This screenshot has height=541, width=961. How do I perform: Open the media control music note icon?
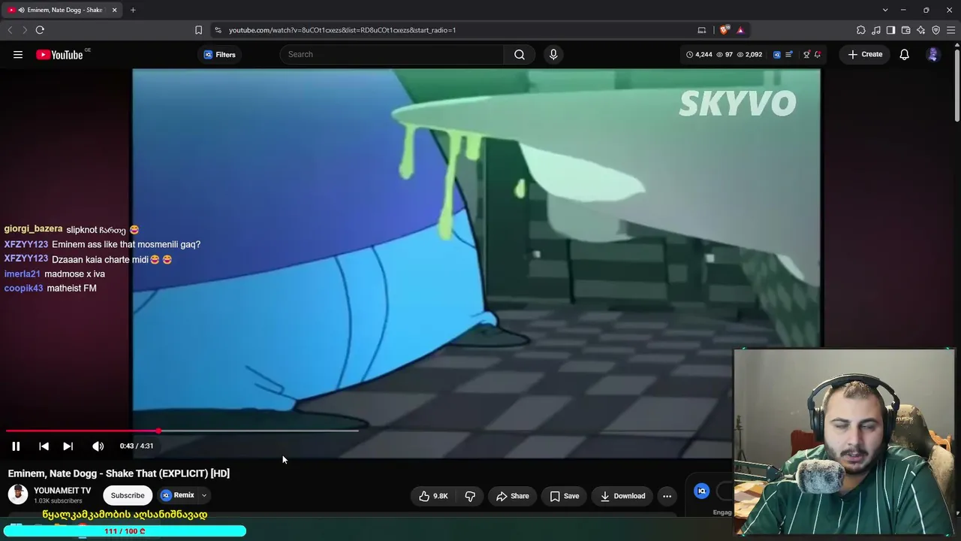click(876, 30)
